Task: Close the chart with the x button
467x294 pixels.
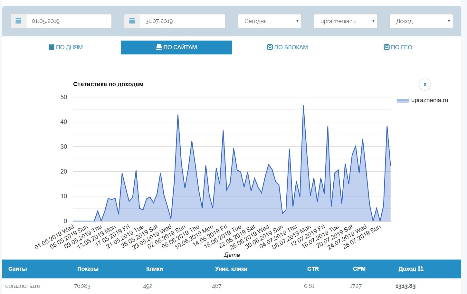Action: [425, 84]
